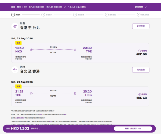Click the fare checkmark icon on UO116
Viewport: 161px width, 134px height.
[x=140, y=51]
